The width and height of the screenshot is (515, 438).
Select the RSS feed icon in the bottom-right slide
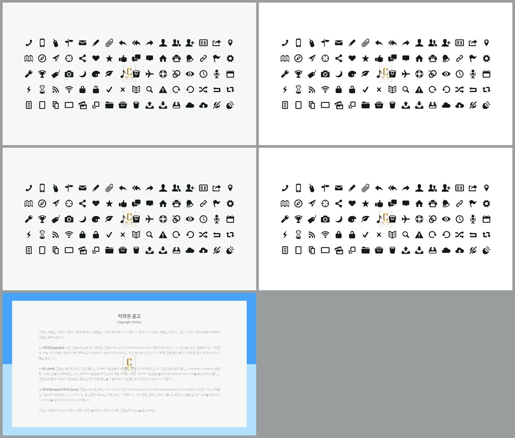pos(312,234)
